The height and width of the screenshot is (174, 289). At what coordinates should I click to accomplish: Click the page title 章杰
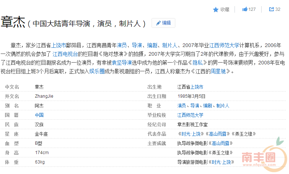[x=13, y=22]
